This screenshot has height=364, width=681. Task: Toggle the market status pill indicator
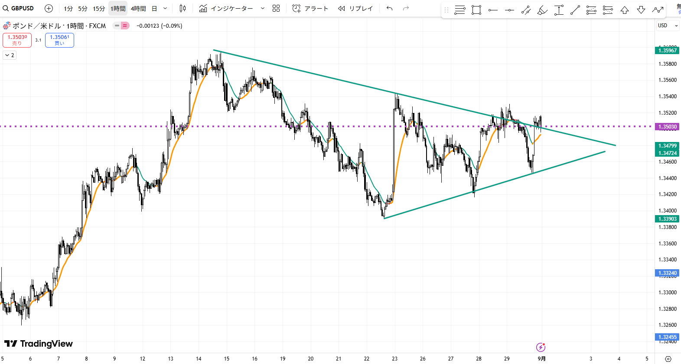click(x=117, y=26)
